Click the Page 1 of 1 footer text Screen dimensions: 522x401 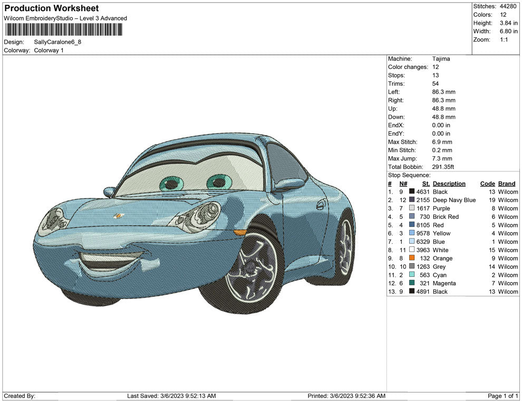click(x=503, y=396)
